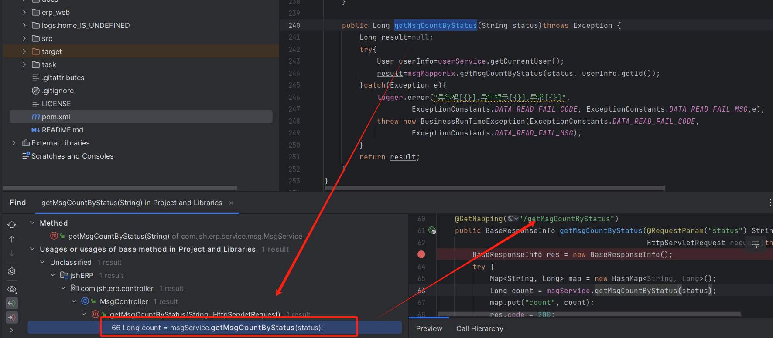Collapse MsgController results node
Viewport: 773px width, 338px height.
[74, 301]
